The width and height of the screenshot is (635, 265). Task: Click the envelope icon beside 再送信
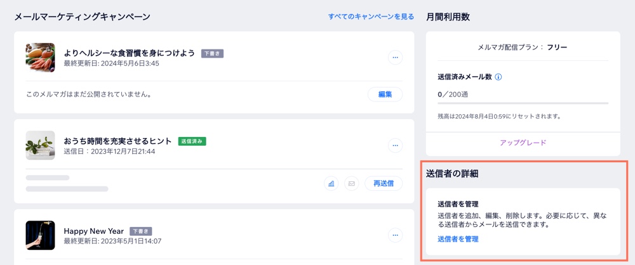pyautogui.click(x=352, y=183)
